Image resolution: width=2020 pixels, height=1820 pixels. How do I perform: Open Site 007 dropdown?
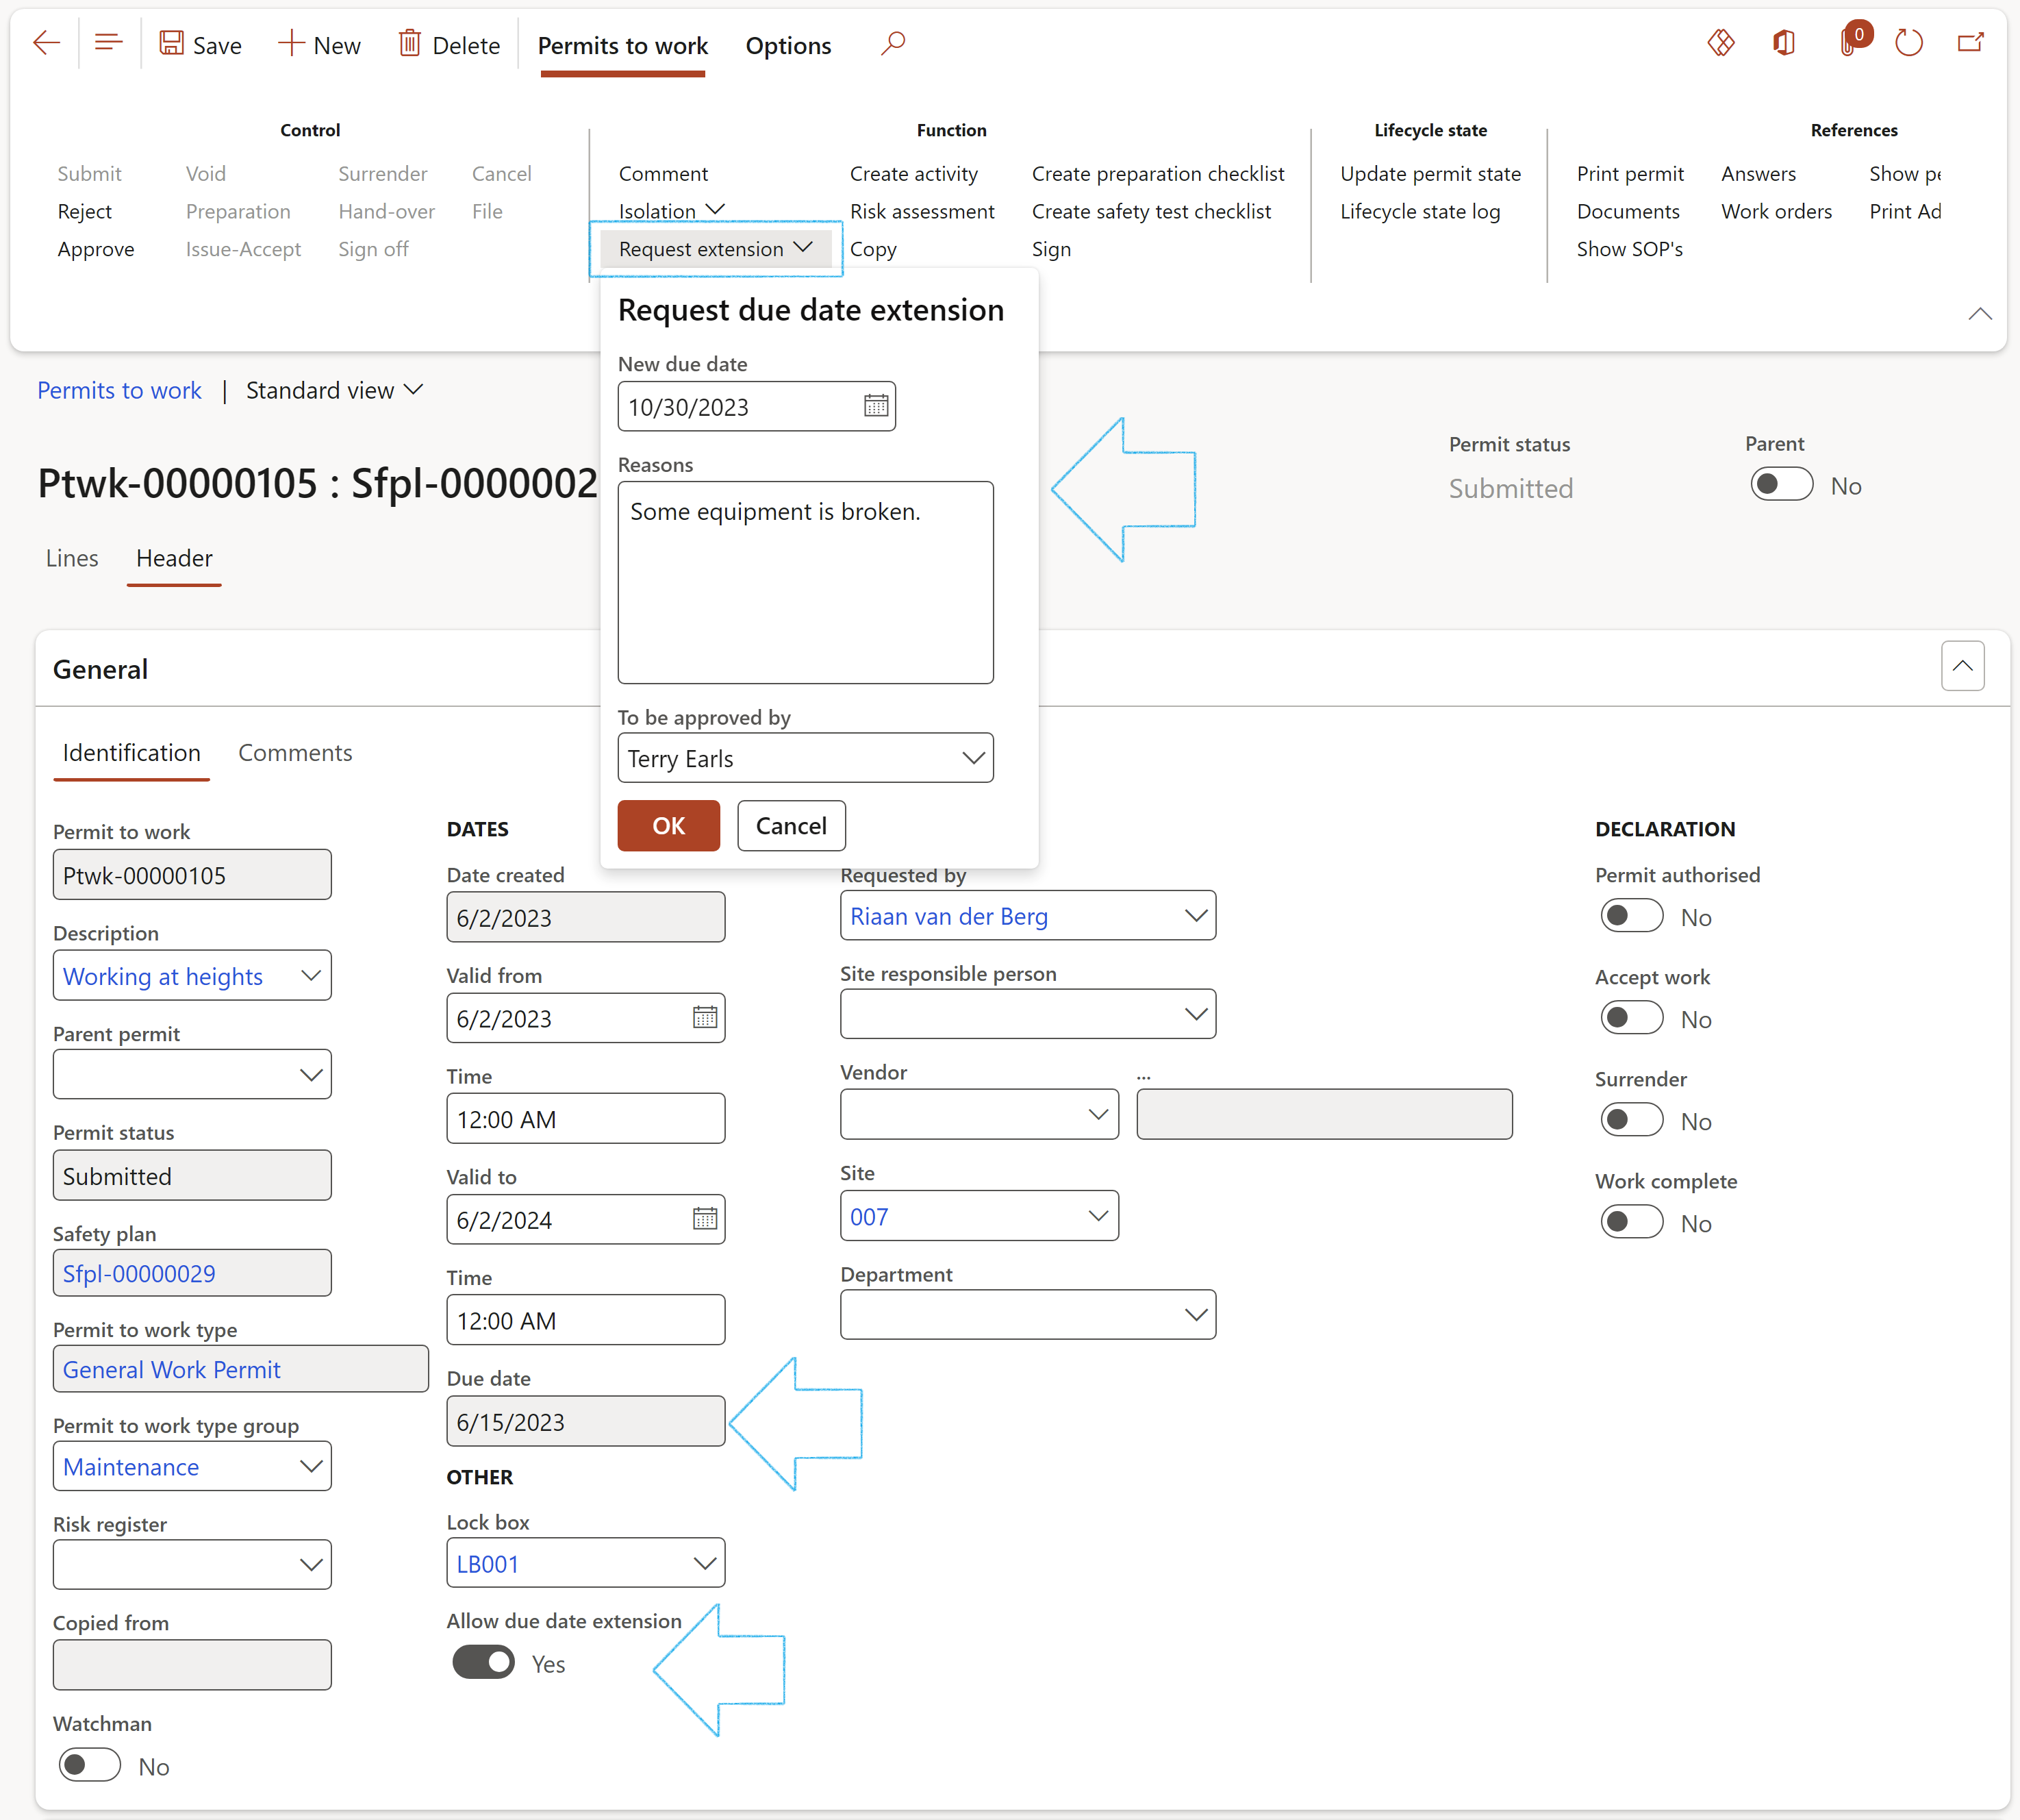pyautogui.click(x=1098, y=1216)
